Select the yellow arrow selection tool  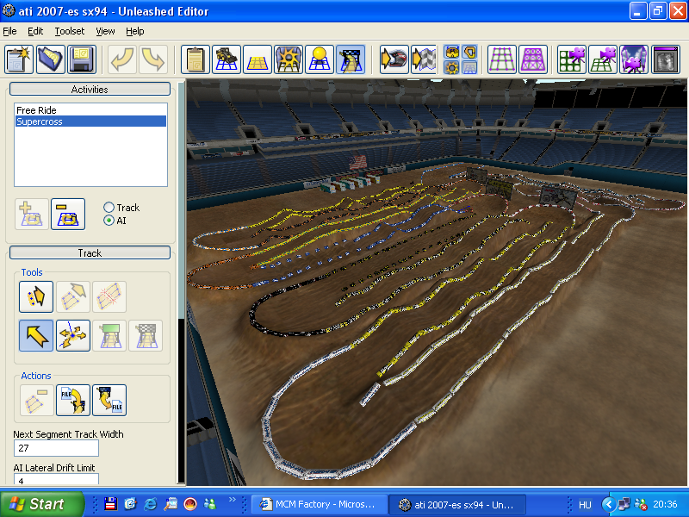(x=36, y=335)
